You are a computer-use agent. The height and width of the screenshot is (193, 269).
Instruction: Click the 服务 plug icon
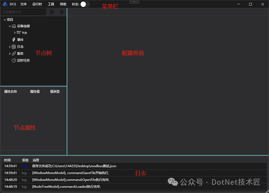(14, 53)
